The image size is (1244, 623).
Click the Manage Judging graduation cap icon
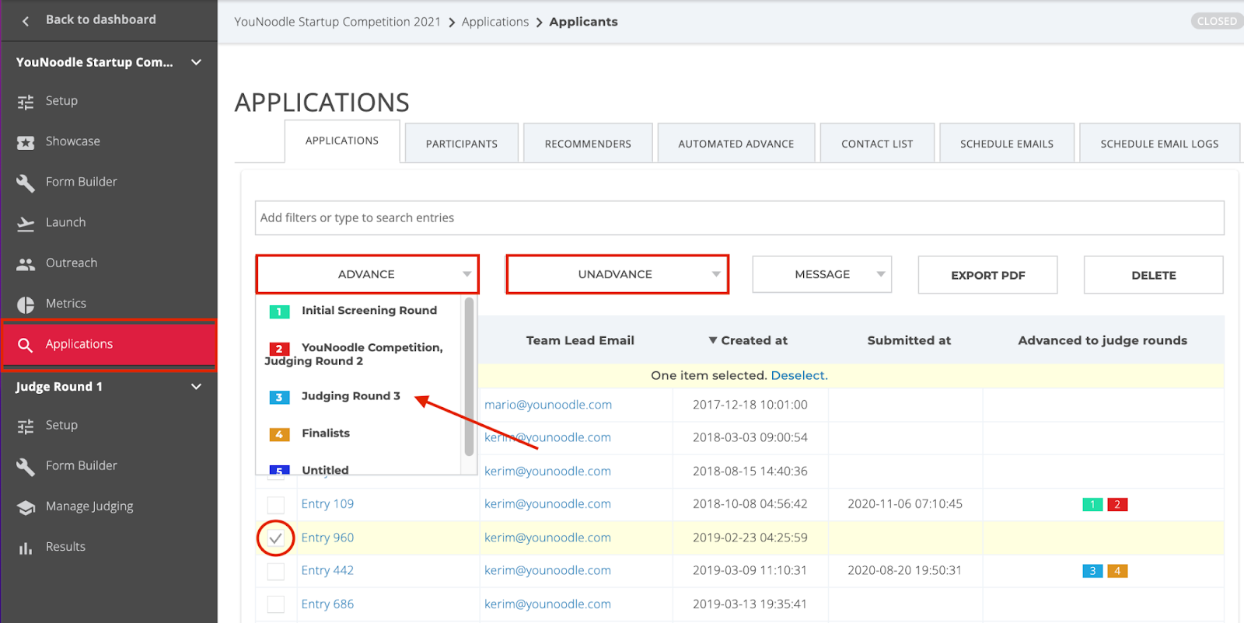(x=26, y=507)
